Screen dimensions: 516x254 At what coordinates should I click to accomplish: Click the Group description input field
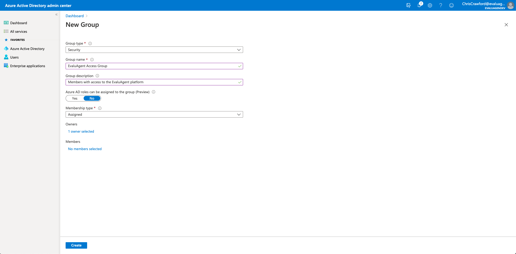154,82
